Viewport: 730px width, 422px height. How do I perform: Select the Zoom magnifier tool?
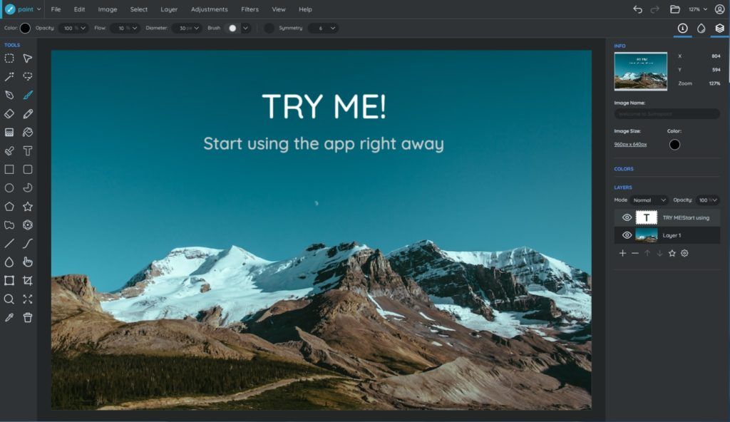9,299
